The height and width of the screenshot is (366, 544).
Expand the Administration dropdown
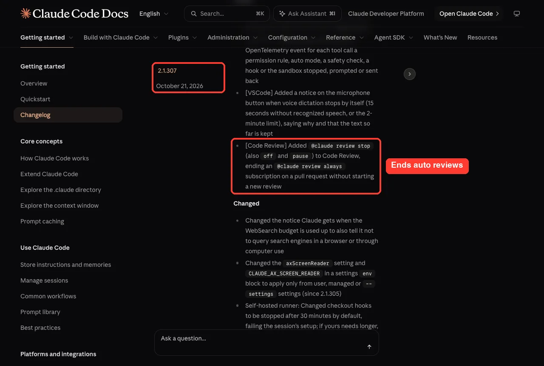pyautogui.click(x=232, y=37)
